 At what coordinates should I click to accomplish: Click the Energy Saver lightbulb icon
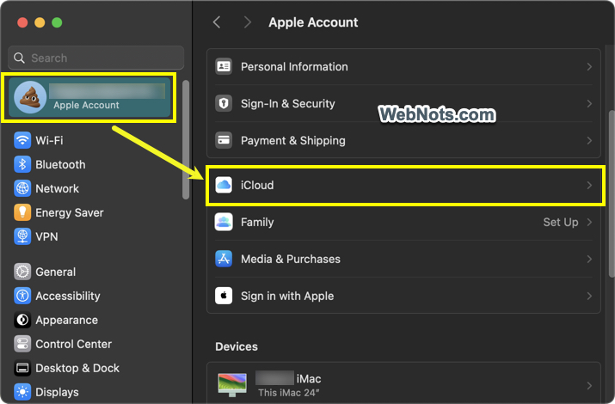[x=22, y=212]
